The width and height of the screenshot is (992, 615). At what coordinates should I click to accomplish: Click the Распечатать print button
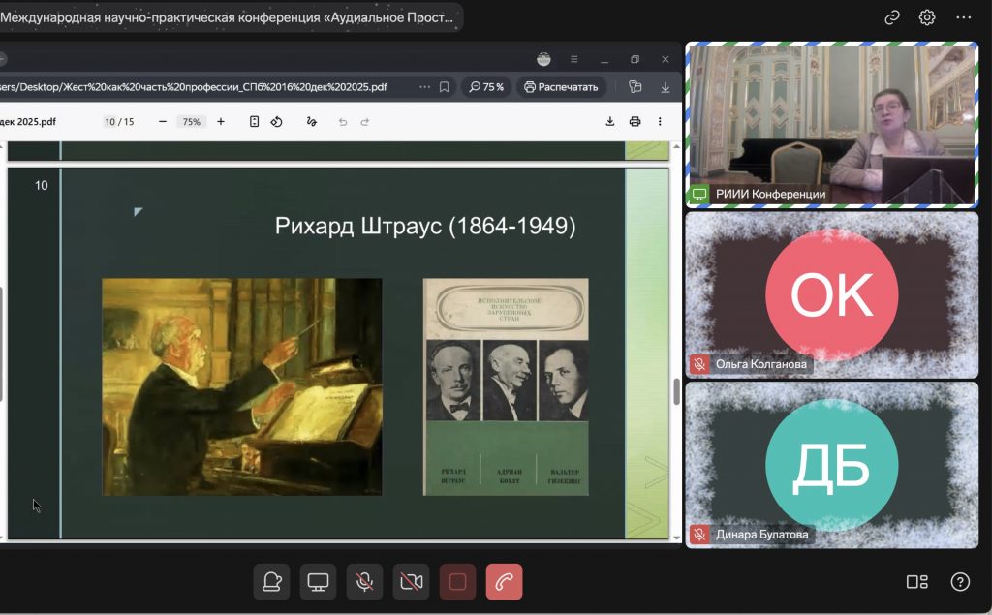[x=561, y=87]
